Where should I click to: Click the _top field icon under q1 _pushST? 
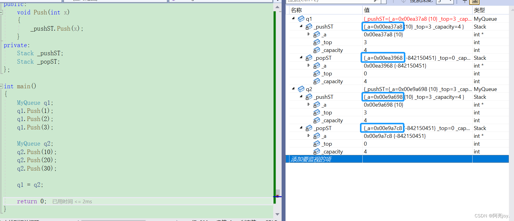[317, 42]
